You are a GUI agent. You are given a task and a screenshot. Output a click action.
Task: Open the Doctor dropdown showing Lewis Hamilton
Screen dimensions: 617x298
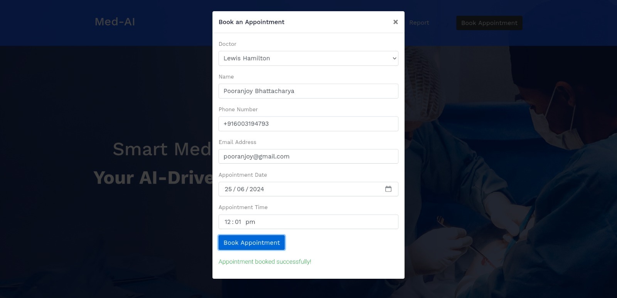tap(308, 59)
